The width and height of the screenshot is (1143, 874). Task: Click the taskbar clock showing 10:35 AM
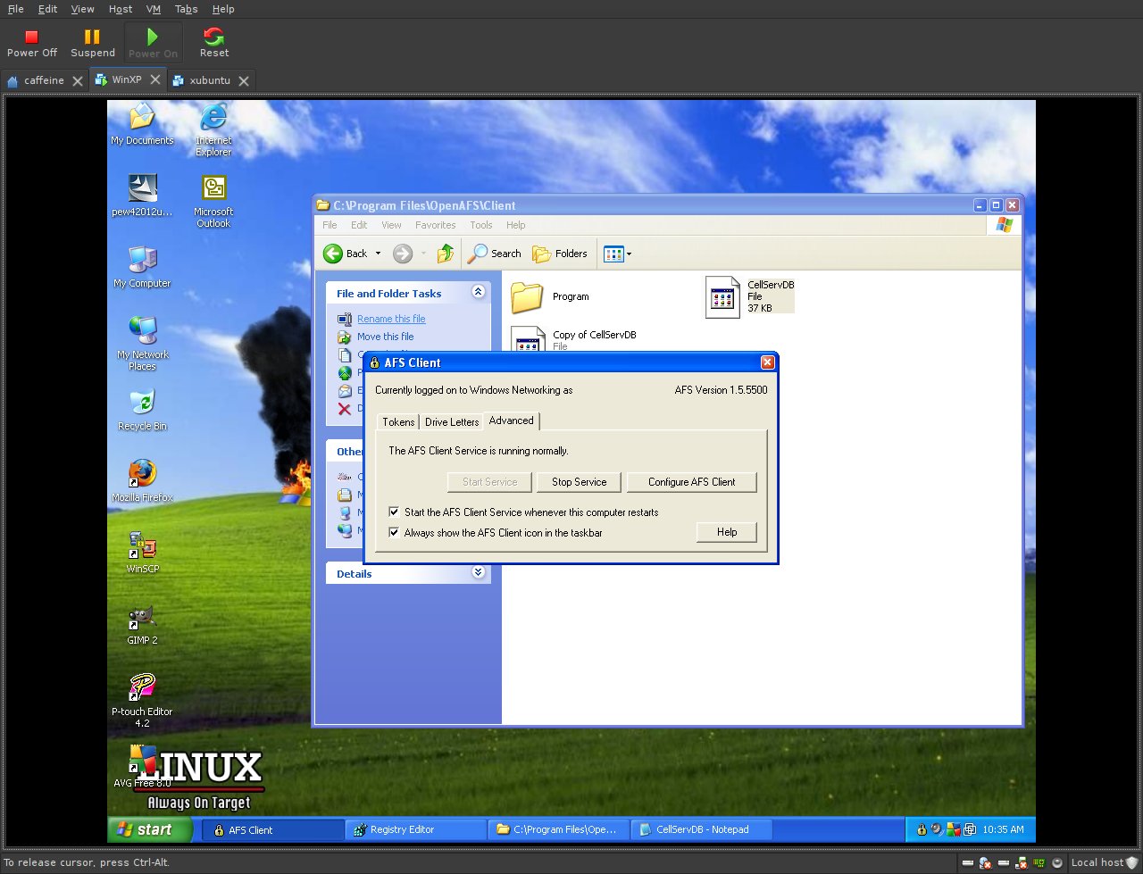[1003, 829]
